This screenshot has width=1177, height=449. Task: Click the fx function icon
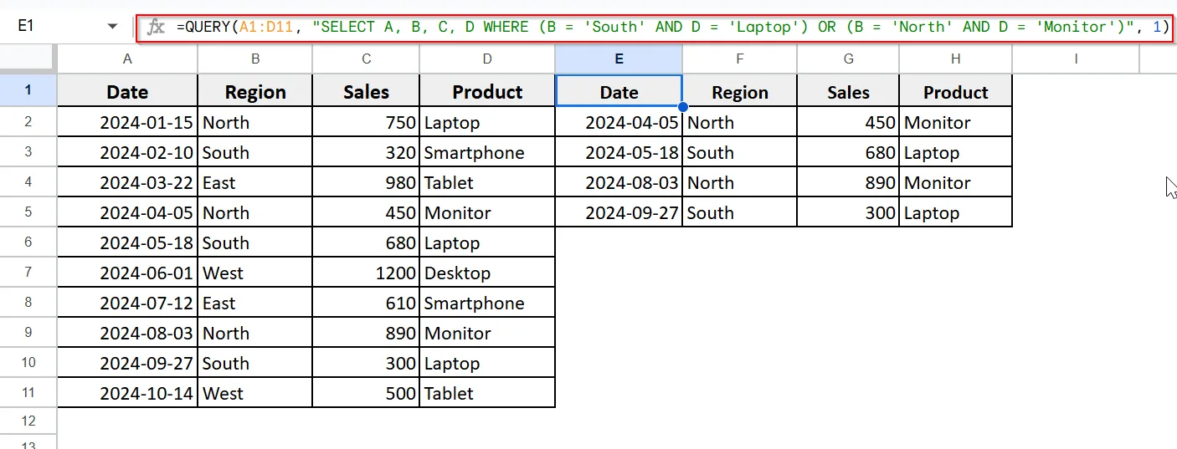tap(155, 28)
